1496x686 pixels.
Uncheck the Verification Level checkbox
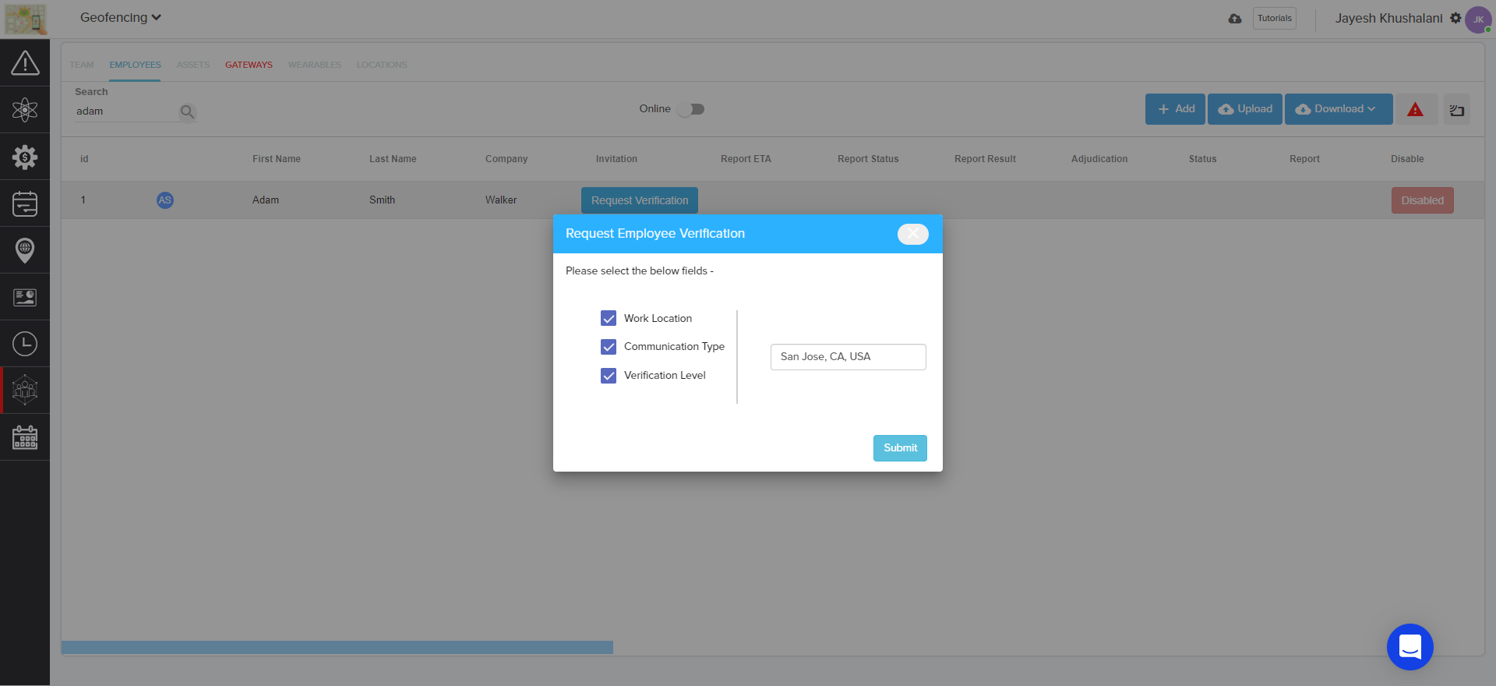coord(609,376)
